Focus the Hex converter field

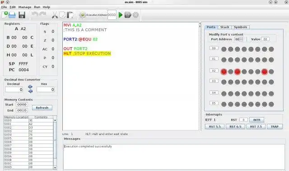(x=46, y=90)
